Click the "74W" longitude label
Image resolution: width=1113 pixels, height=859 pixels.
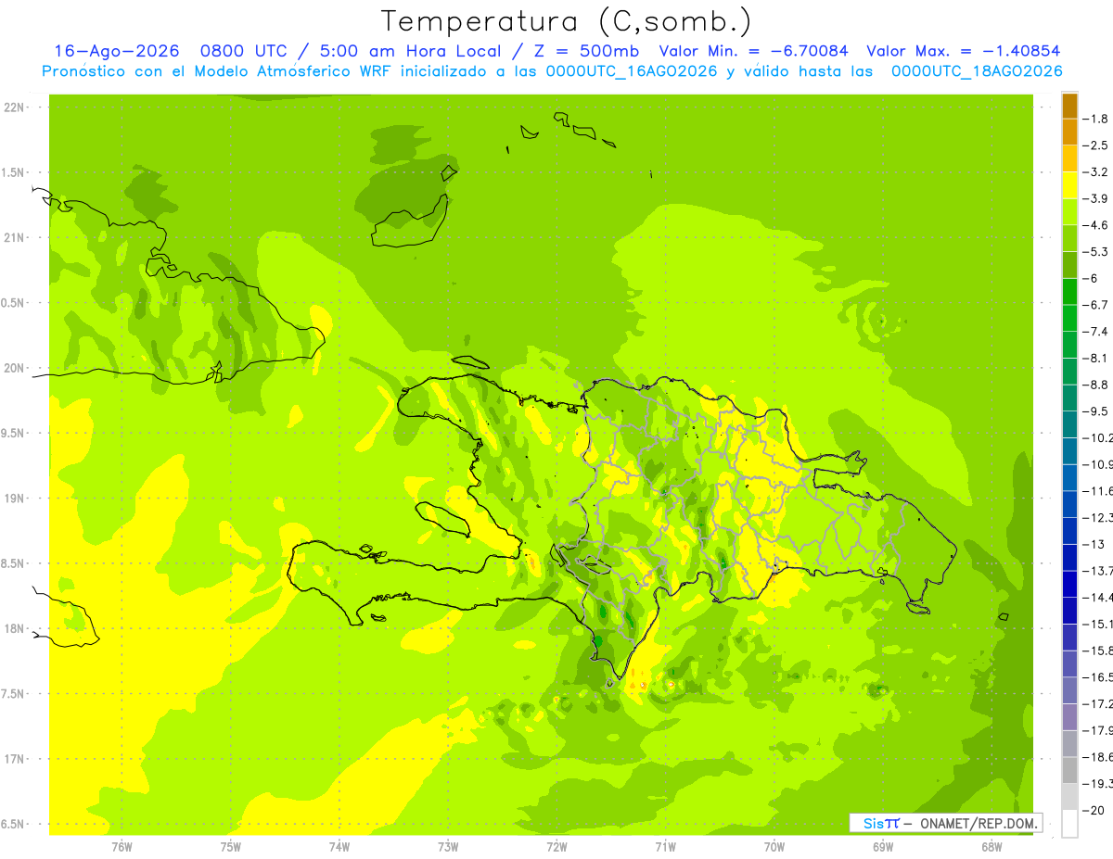click(339, 847)
